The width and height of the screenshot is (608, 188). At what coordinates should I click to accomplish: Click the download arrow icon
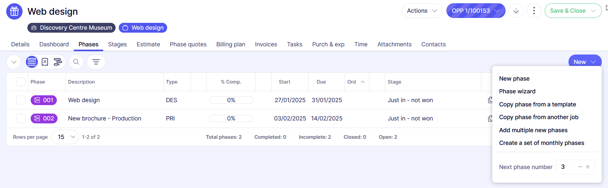click(x=516, y=11)
